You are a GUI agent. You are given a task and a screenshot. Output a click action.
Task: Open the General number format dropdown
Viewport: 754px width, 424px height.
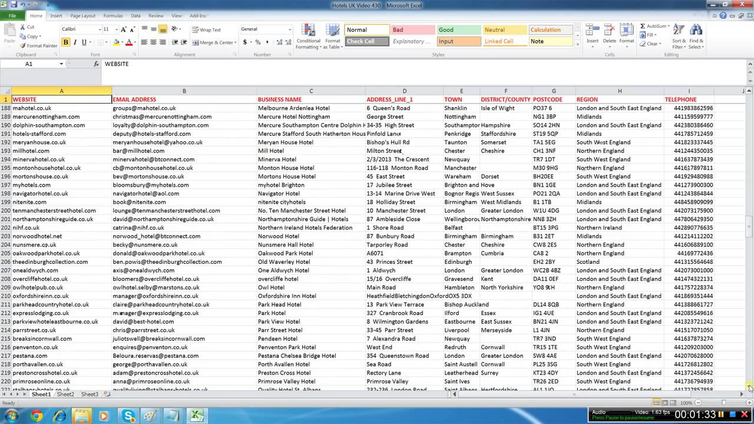(x=289, y=29)
